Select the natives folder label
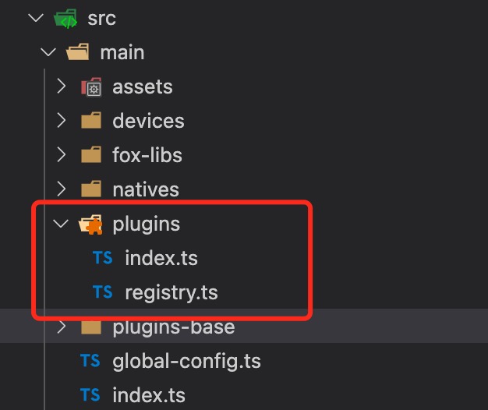488x410 pixels. pos(146,189)
